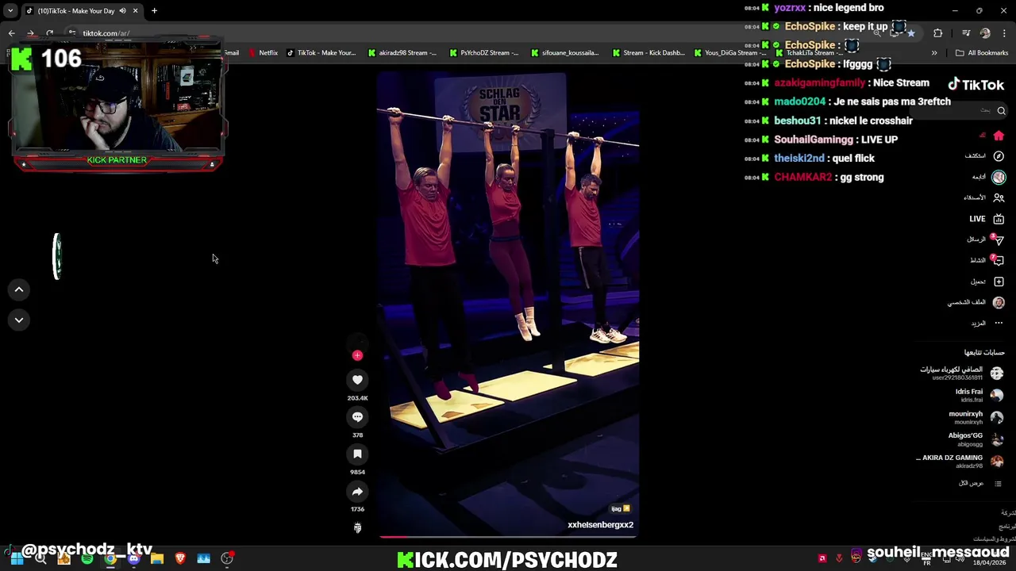The height and width of the screenshot is (571, 1016).
Task: Open Chrome from the taskbar
Action: pyautogui.click(x=110, y=559)
